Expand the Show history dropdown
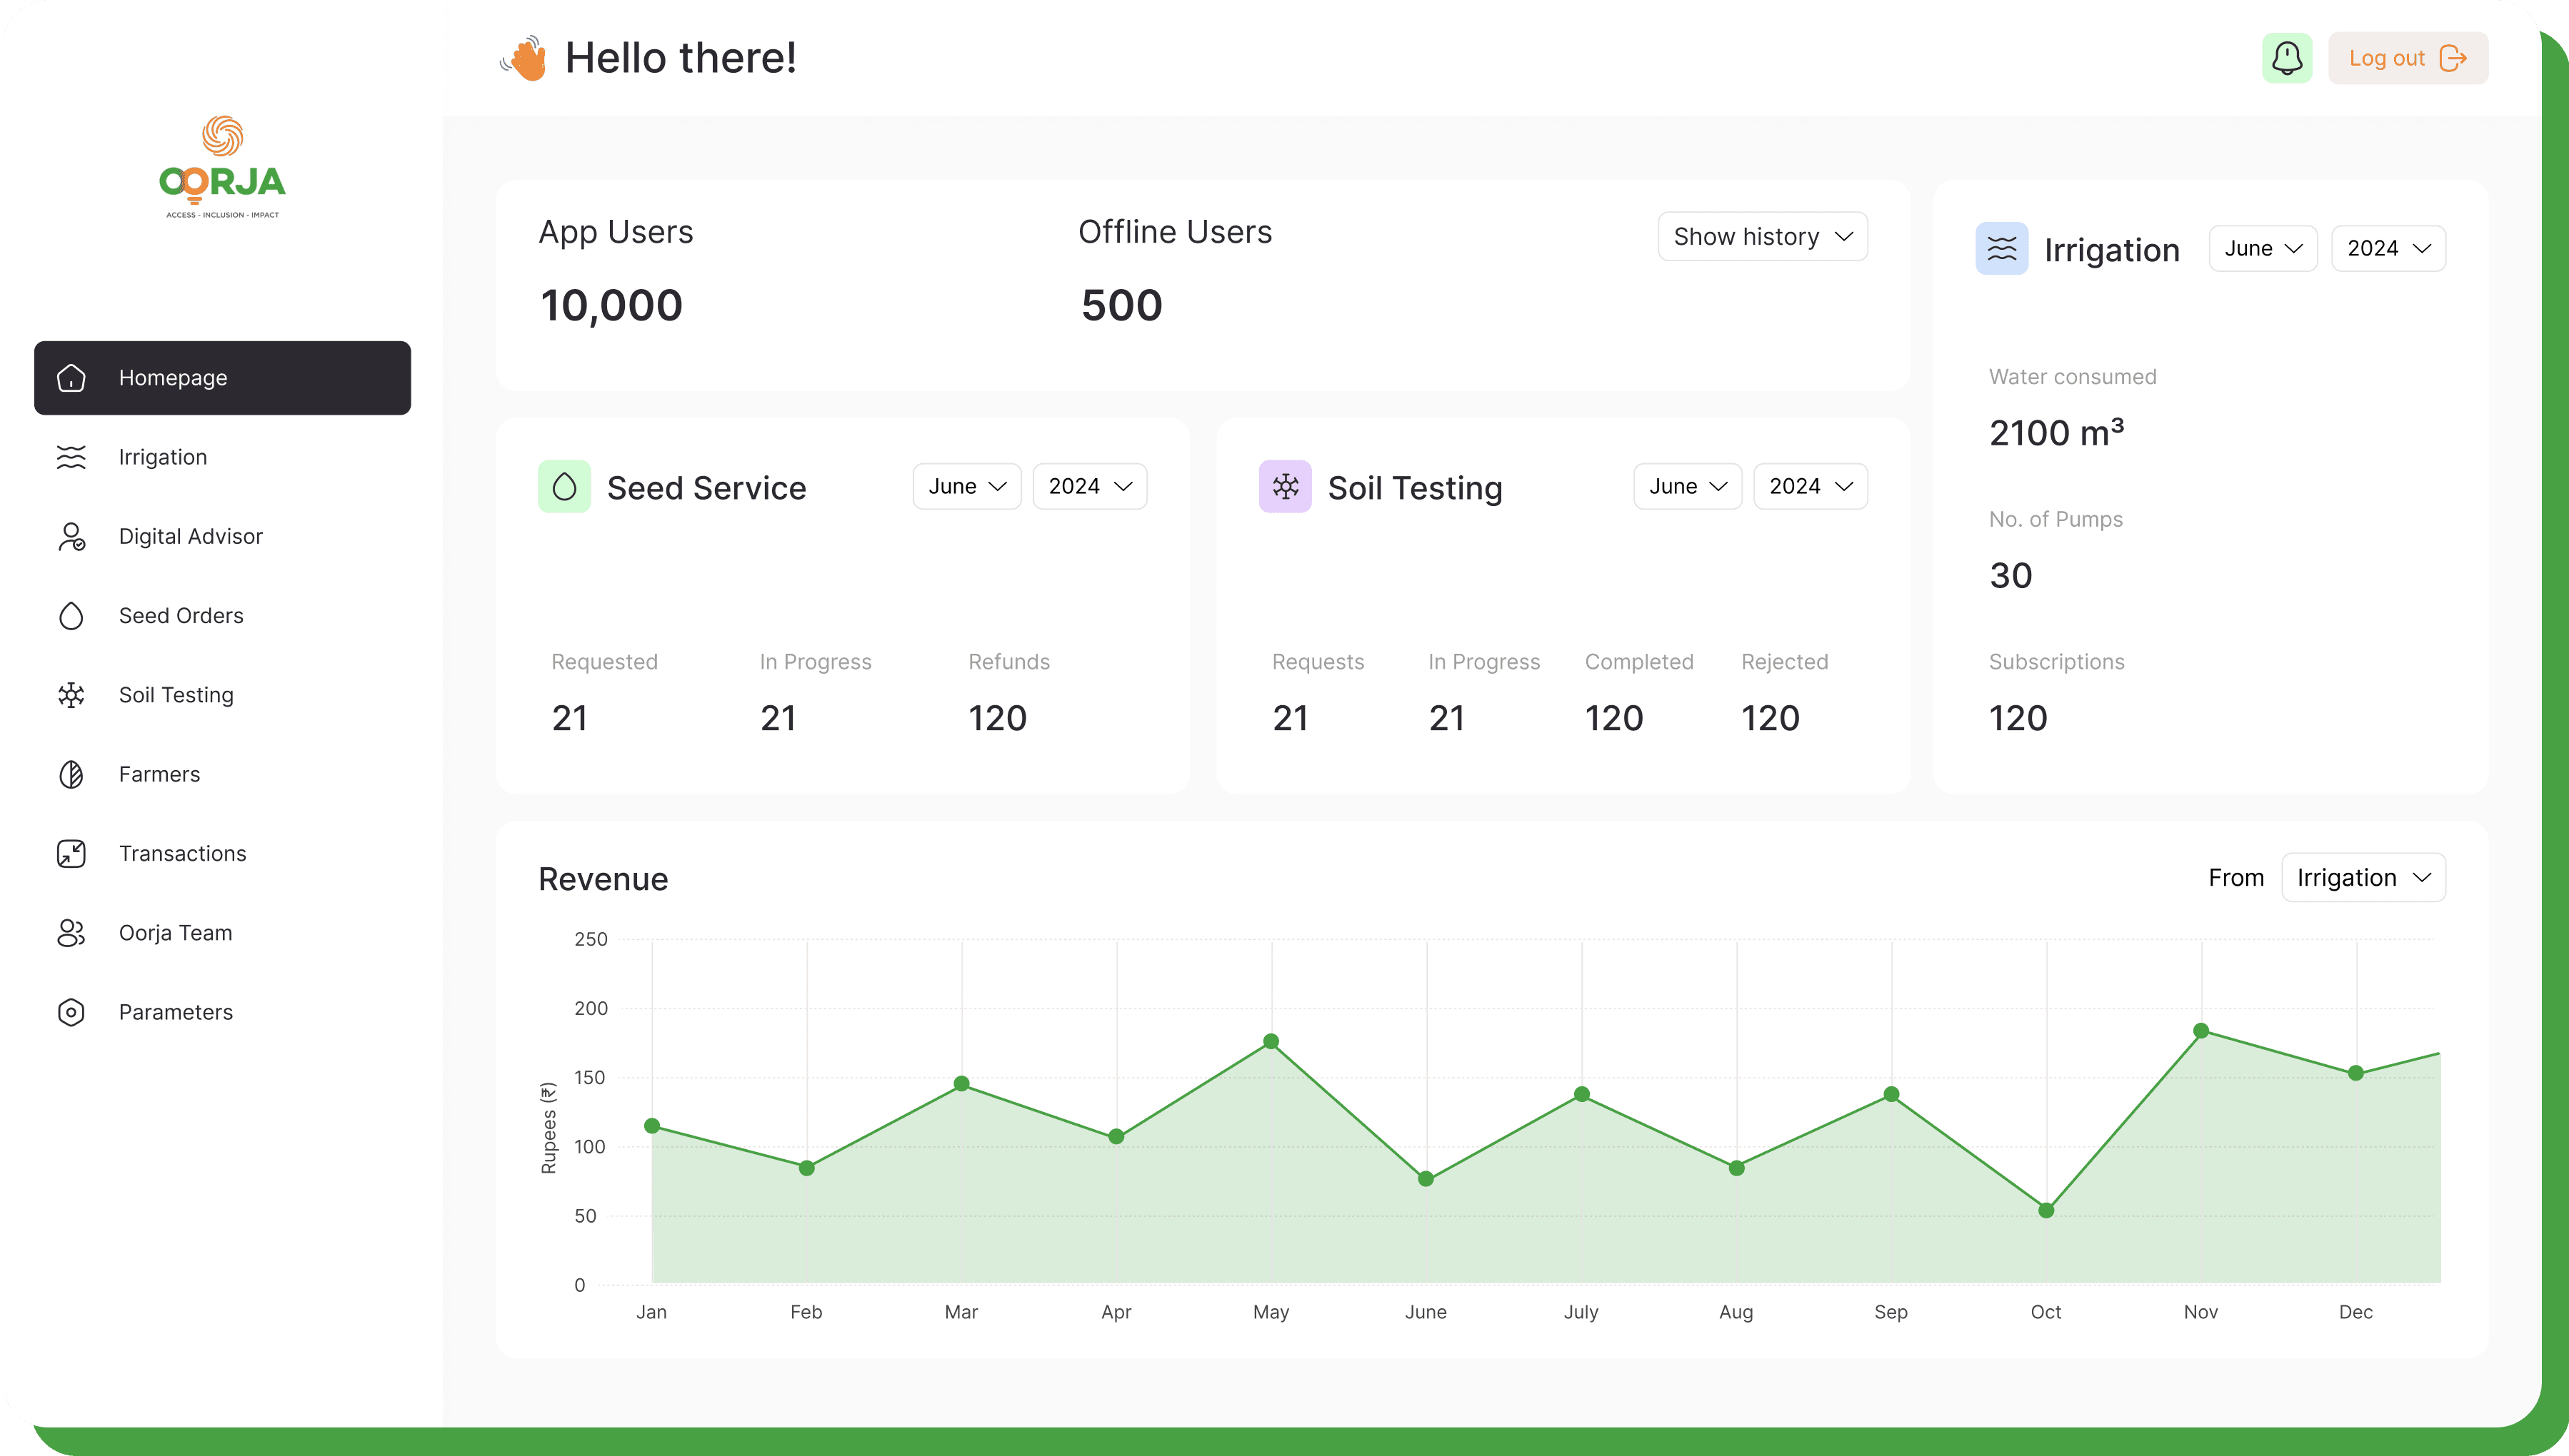 point(1762,237)
